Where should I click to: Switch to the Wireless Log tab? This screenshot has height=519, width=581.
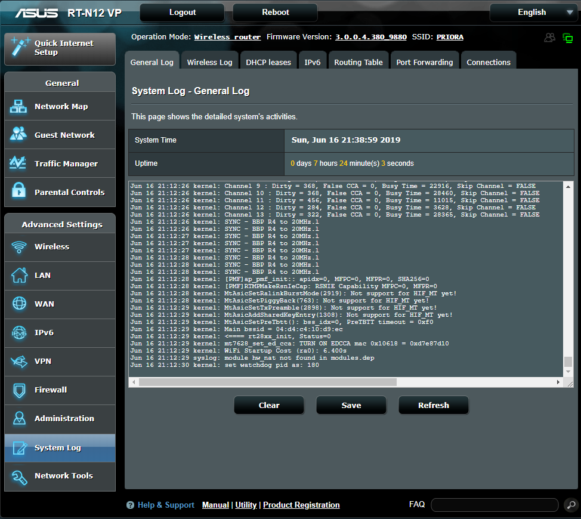pyautogui.click(x=209, y=60)
